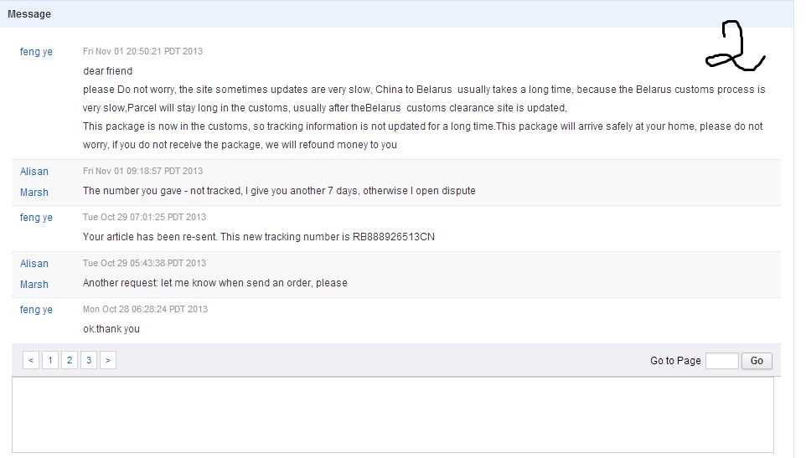The image size is (806, 458).
Task: Click Marsh link on Oct 29 05:43 message
Action: point(34,285)
